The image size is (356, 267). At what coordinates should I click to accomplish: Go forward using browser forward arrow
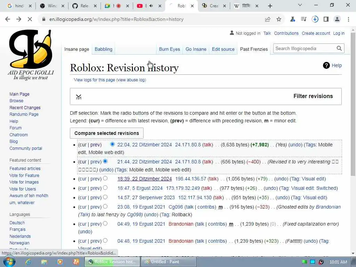coord(19,19)
